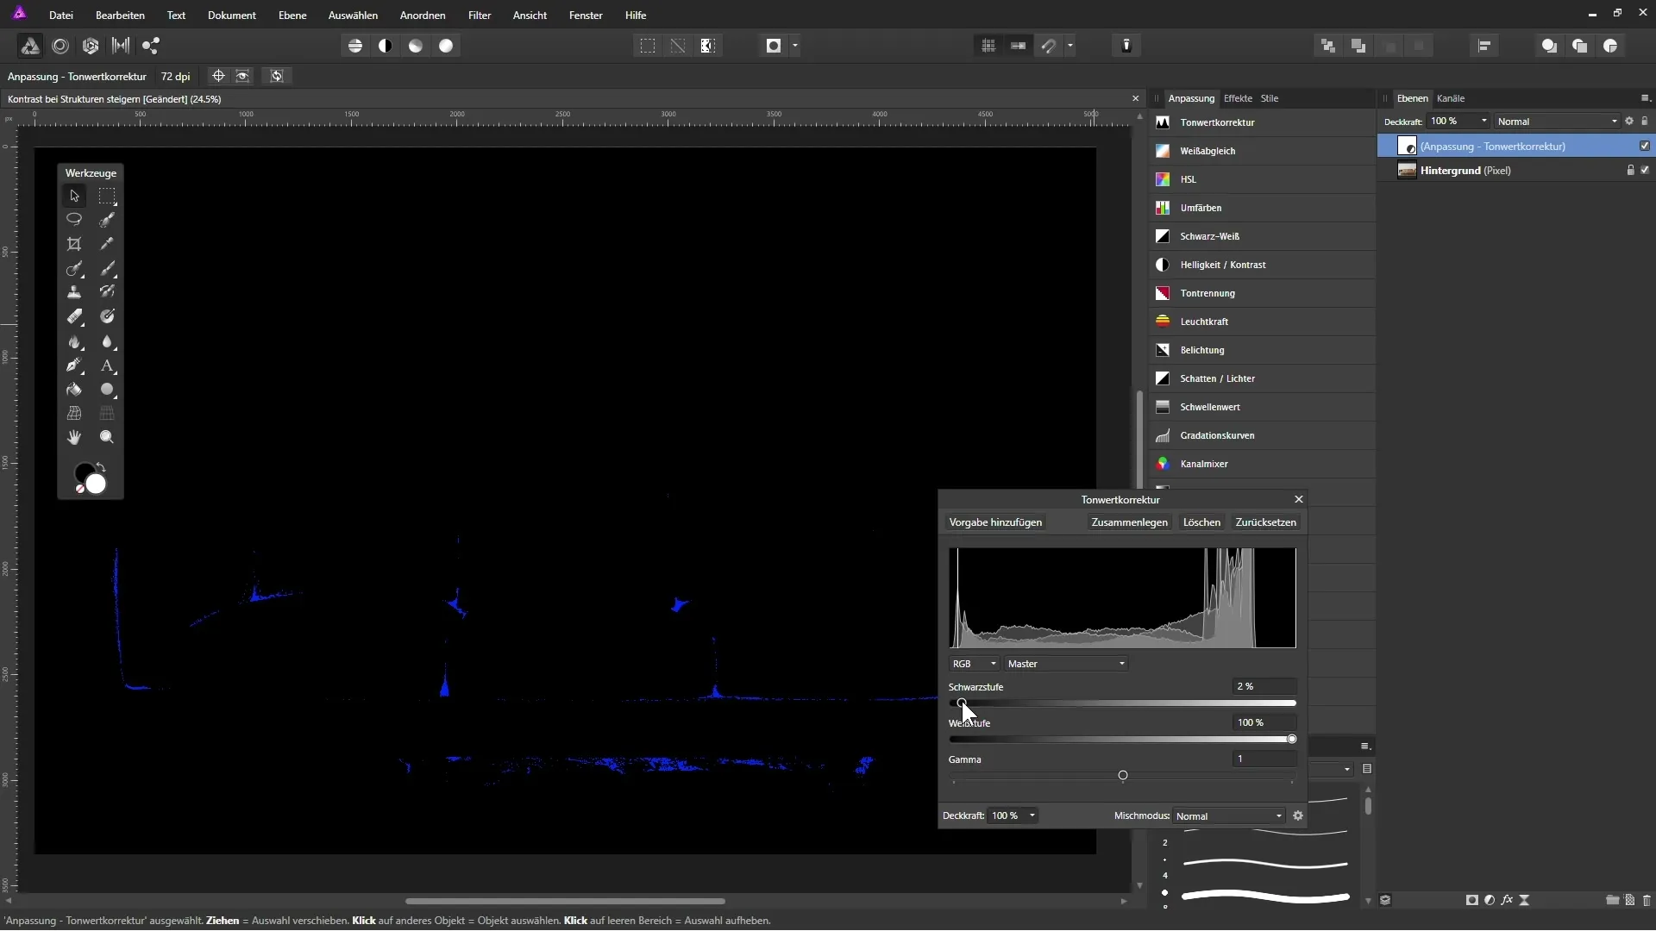Select the color picker eyedropper tool
The width and height of the screenshot is (1656, 931).
coord(107,244)
